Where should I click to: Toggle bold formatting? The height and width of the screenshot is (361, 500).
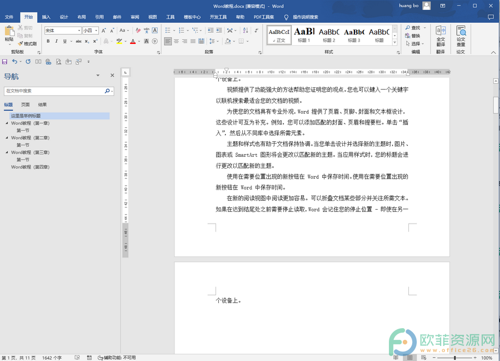pos(48,41)
